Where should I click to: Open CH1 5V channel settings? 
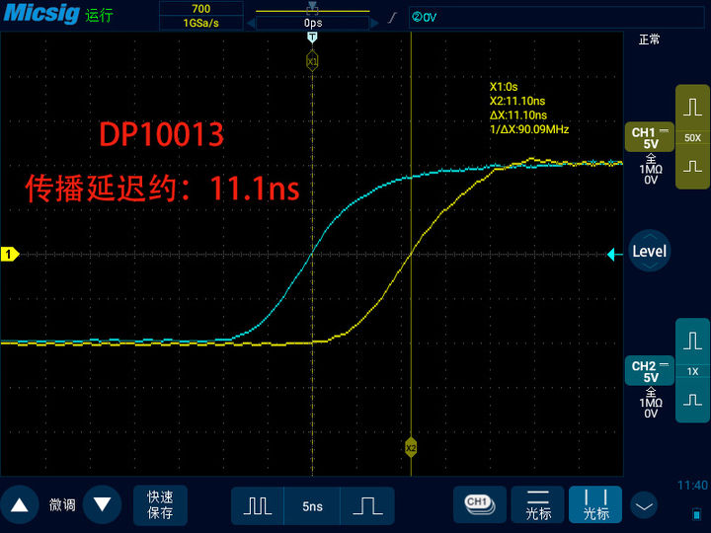pyautogui.click(x=650, y=137)
